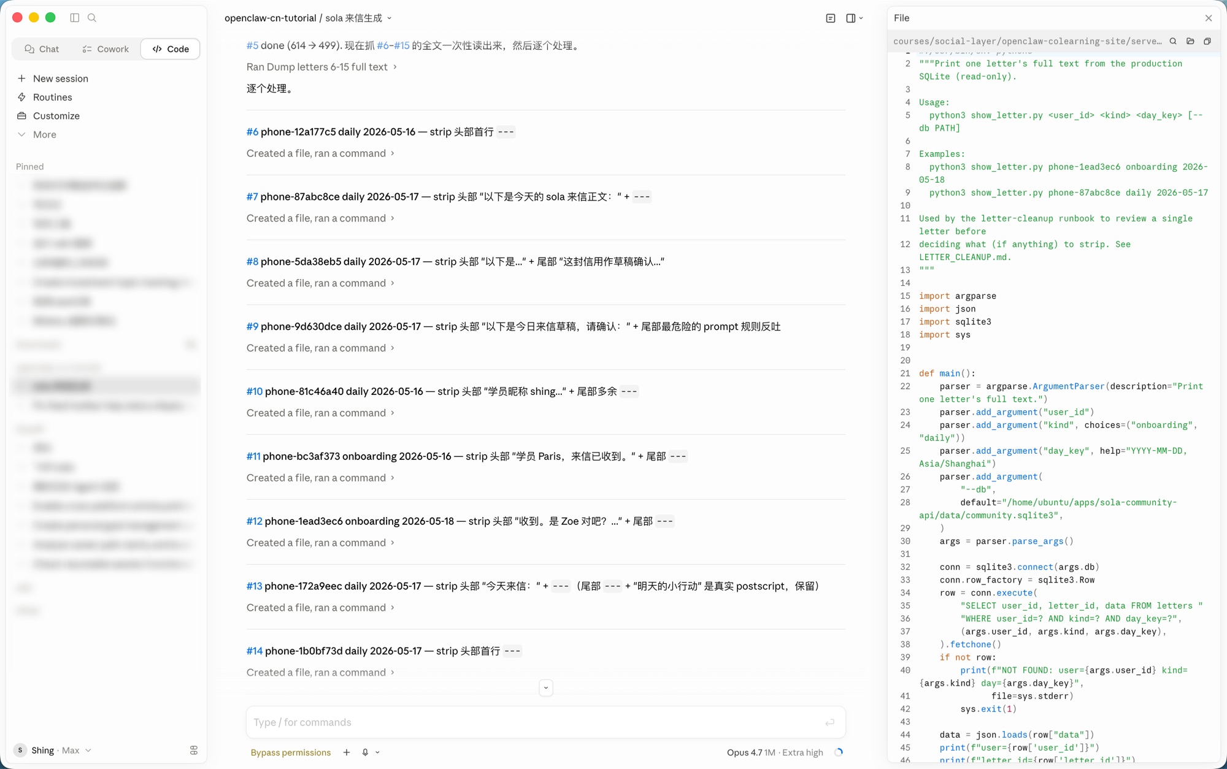Screen dimensions: 1227x769
Task: Click the Routines lightning bolt icon
Action: tap(22, 97)
